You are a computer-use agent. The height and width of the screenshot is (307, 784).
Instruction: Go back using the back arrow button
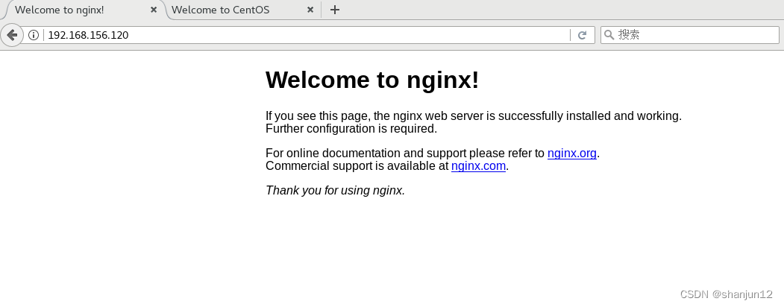pos(11,35)
